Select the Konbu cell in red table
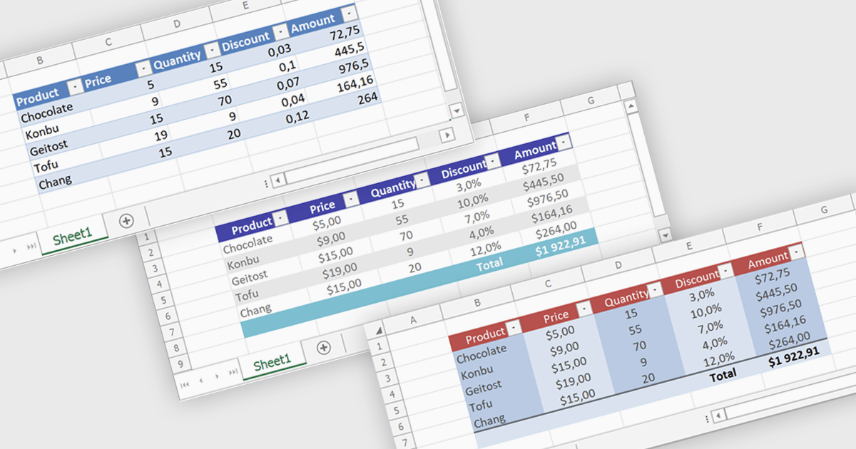Viewport: 856px width, 449px height. pyautogui.click(x=477, y=373)
